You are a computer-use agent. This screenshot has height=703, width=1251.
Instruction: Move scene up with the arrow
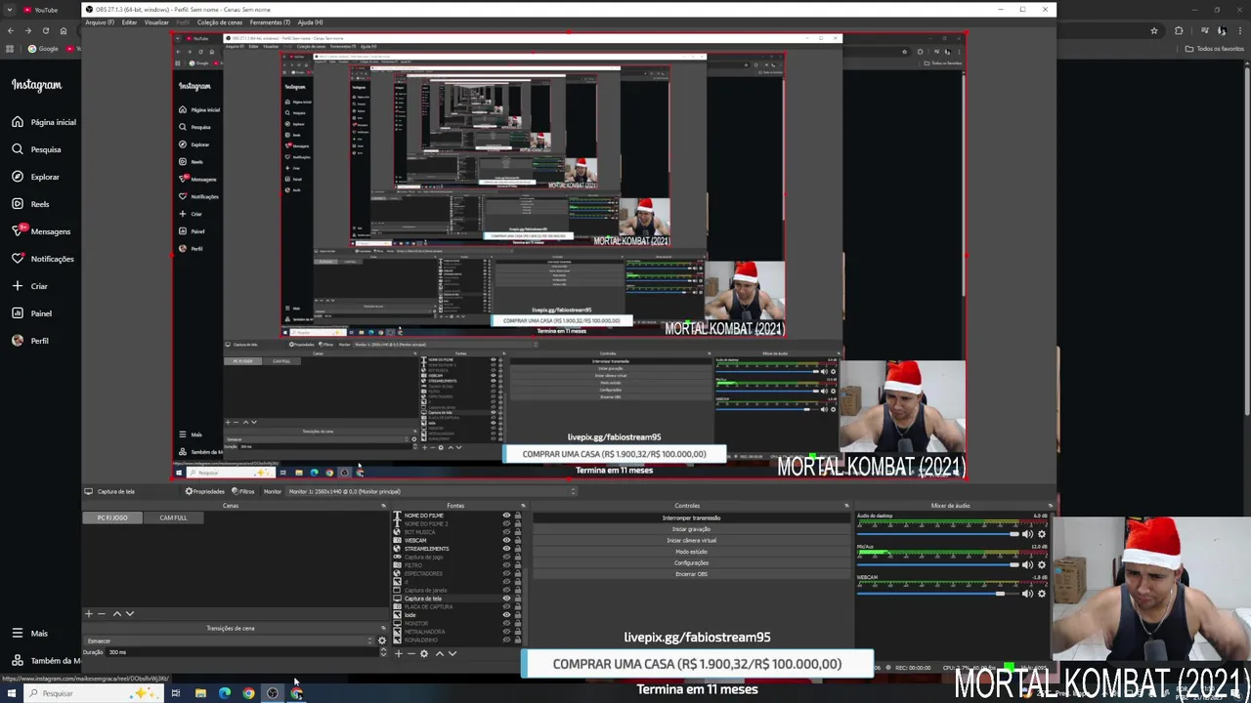[x=117, y=614]
